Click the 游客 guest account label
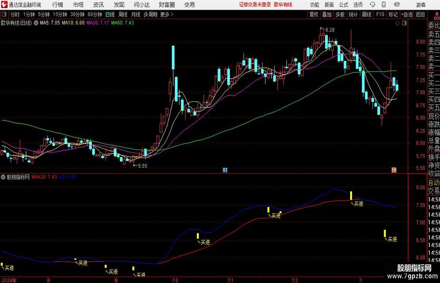Screen dimensions: 440x283 [x=420, y=5]
